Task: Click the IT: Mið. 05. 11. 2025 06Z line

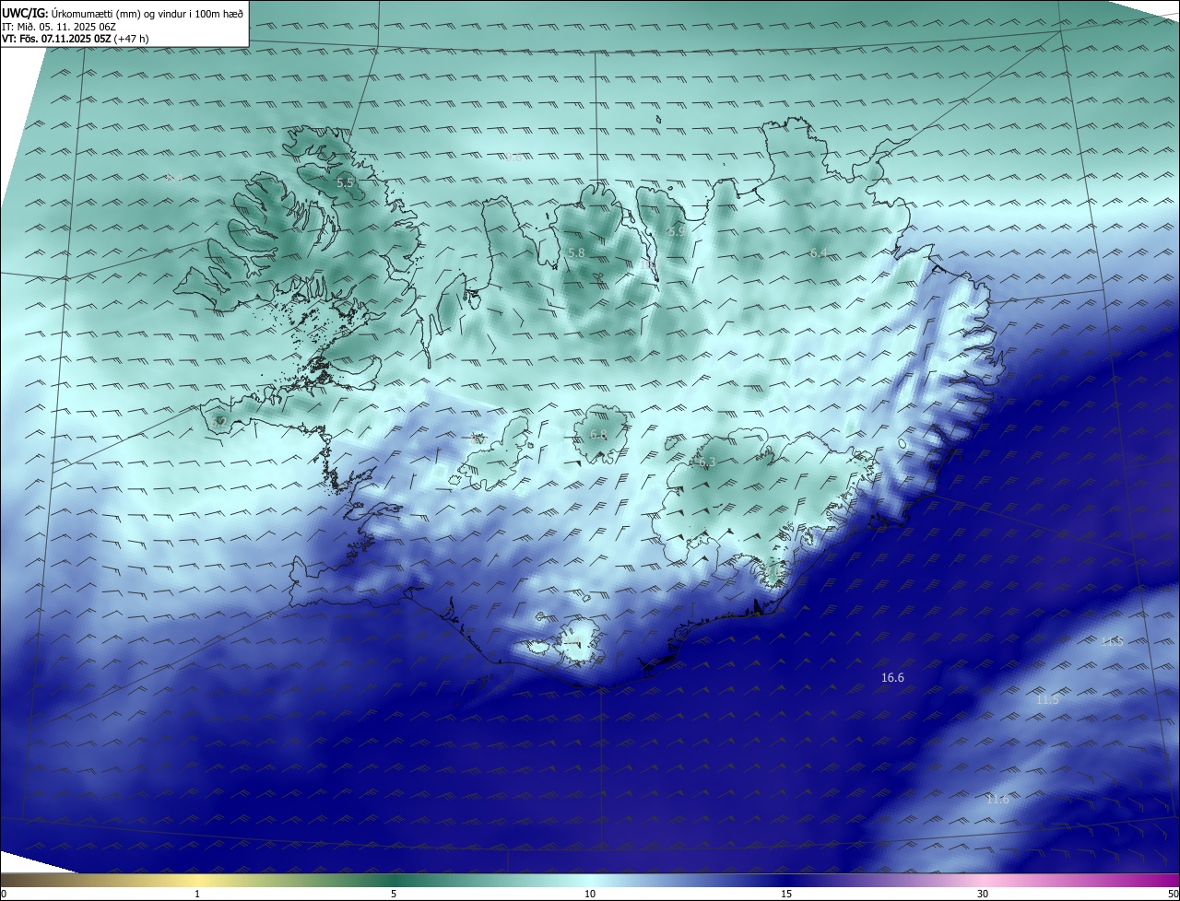Action: point(58,26)
